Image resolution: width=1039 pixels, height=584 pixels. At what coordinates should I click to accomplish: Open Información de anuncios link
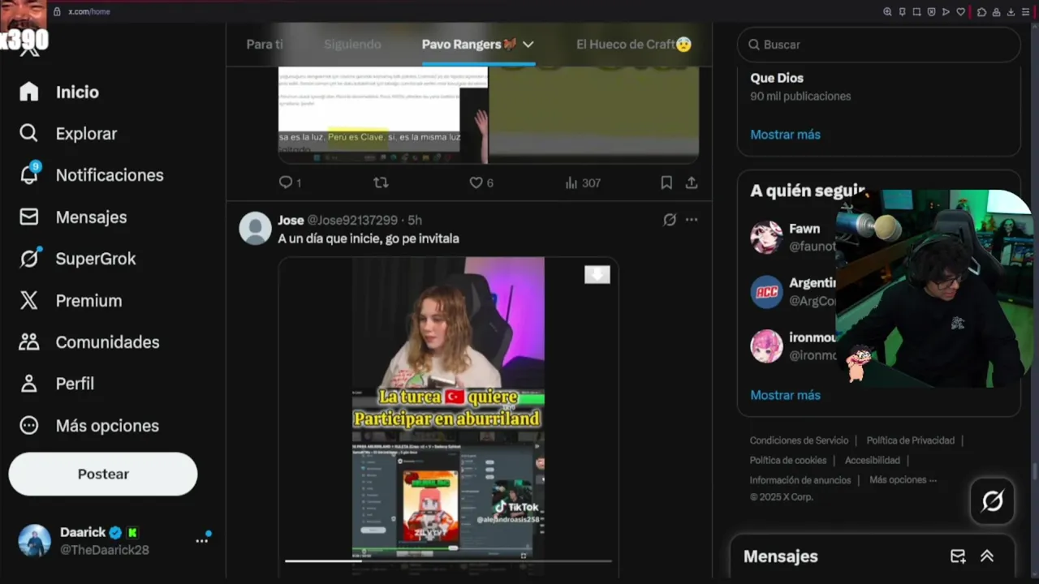coord(800,480)
